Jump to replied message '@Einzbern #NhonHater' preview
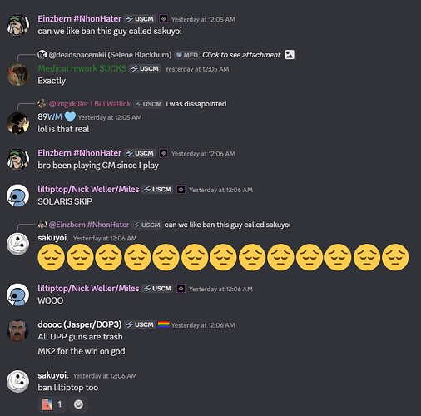421x416 pixels. point(89,225)
